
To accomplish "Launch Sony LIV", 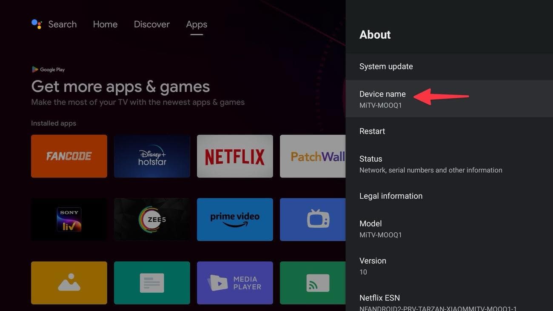I will click(x=69, y=219).
